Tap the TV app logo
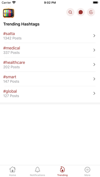This screenshot has width=100, height=177. click(9, 12)
